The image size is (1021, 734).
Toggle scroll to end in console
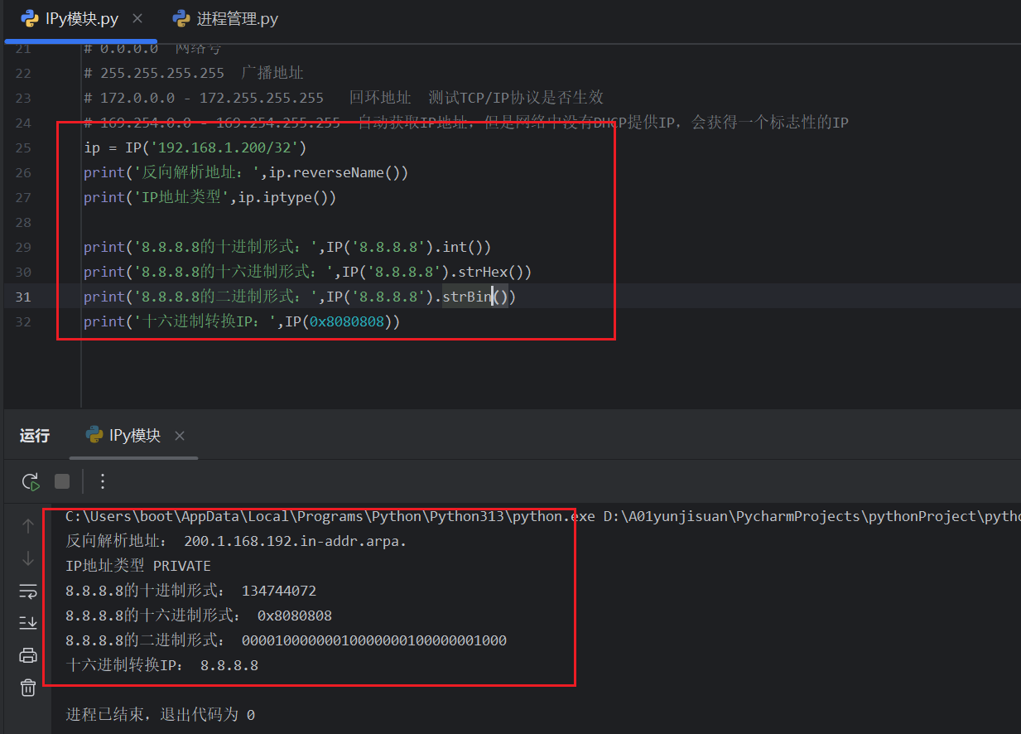coord(27,622)
